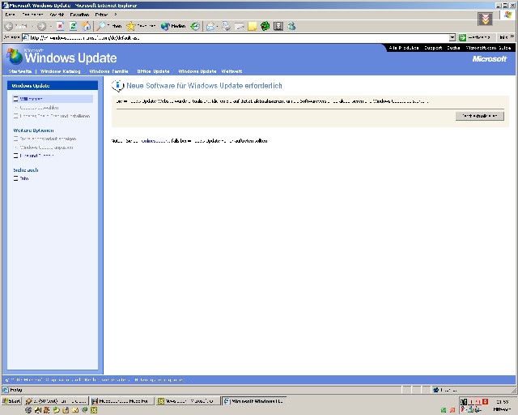518x415 pixels.
Task: Click the Windows Update globe logo
Action: coord(15,57)
